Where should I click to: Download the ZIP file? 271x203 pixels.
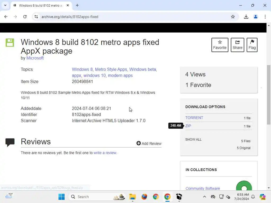(x=188, y=126)
